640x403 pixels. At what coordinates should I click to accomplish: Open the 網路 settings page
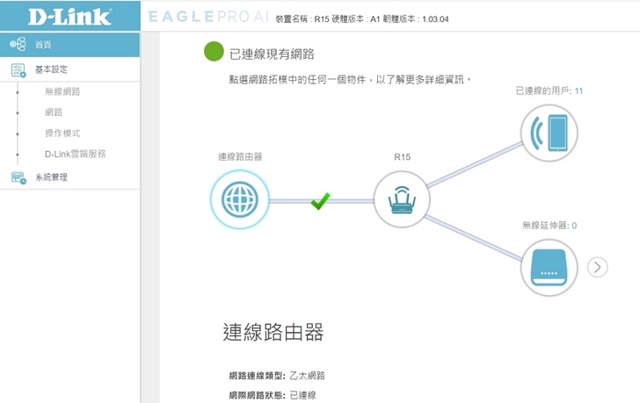pyautogui.click(x=54, y=112)
